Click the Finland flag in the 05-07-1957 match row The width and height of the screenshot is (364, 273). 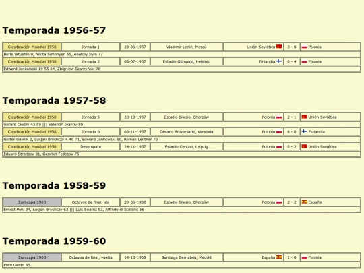click(279, 61)
